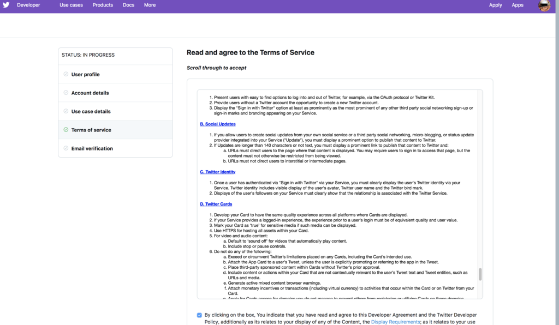The image size is (559, 325).
Task: Click the 'Mark your Card as true' line
Action: point(285,225)
